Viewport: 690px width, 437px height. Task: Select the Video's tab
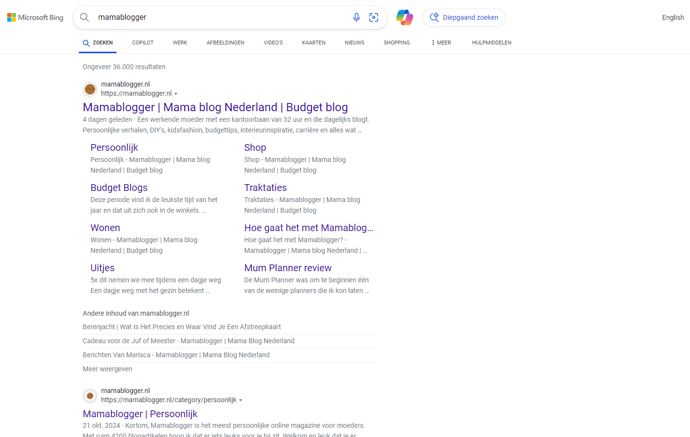[273, 43]
